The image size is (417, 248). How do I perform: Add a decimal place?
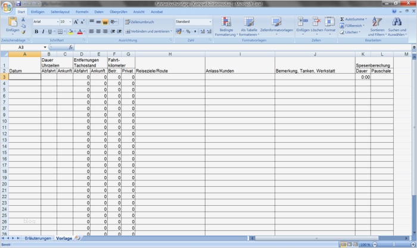click(203, 32)
